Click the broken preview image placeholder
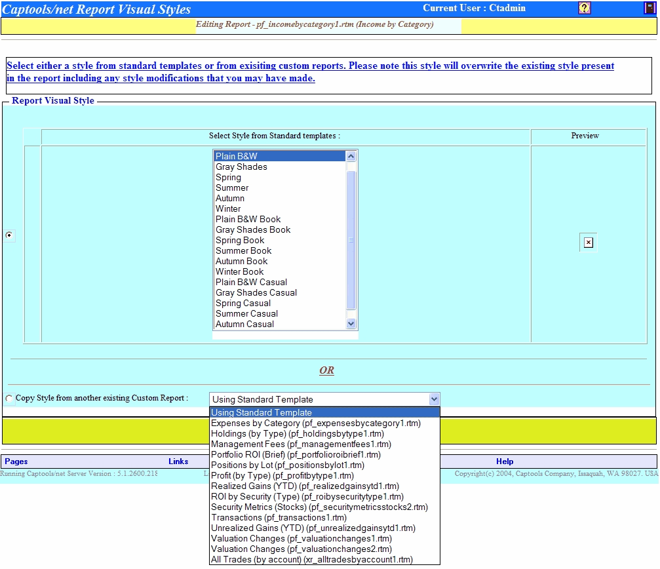The image size is (660, 569). [588, 243]
